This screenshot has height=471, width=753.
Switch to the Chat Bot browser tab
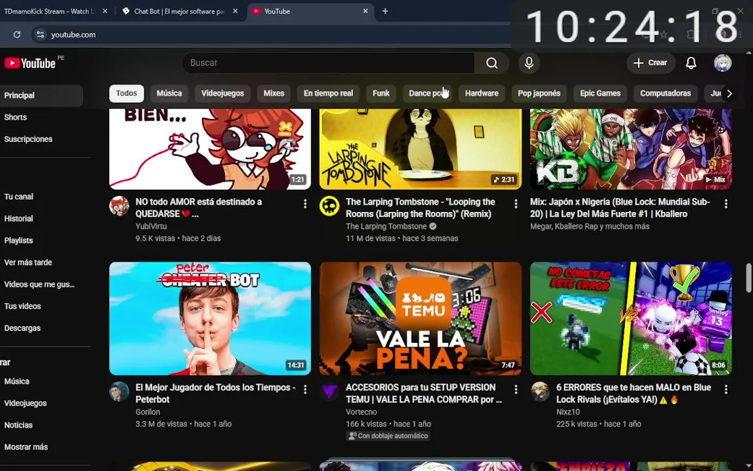point(178,11)
